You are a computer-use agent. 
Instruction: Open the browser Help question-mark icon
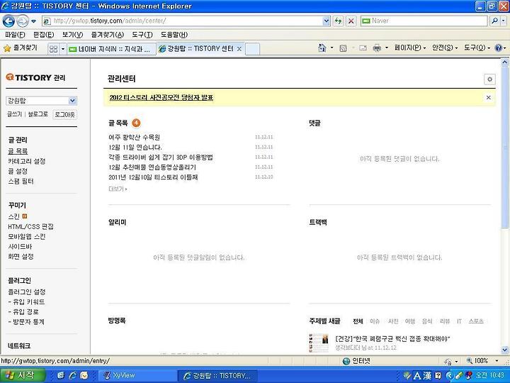498,48
